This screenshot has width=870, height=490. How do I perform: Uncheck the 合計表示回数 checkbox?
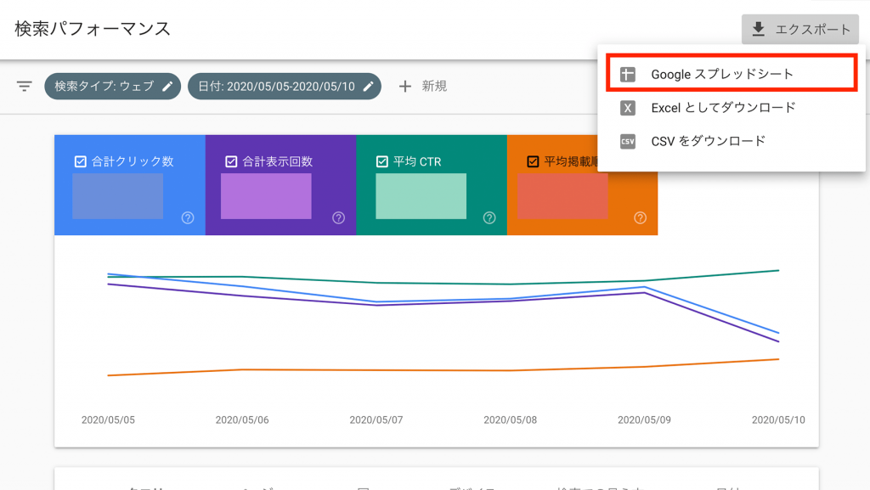231,161
